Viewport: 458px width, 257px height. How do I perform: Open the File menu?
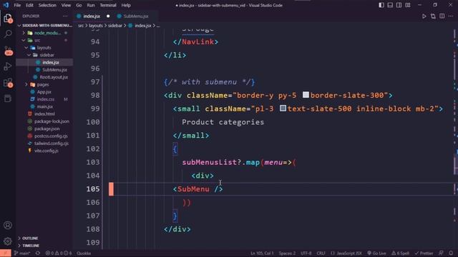17,5
